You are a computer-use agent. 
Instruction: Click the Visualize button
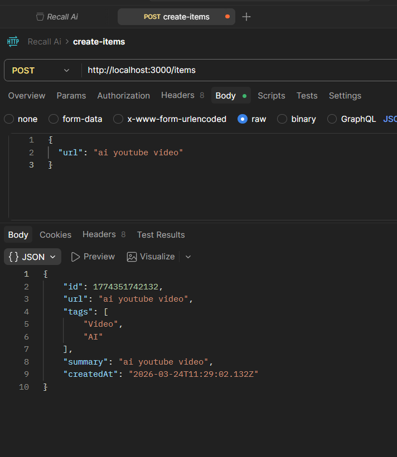[x=151, y=257]
